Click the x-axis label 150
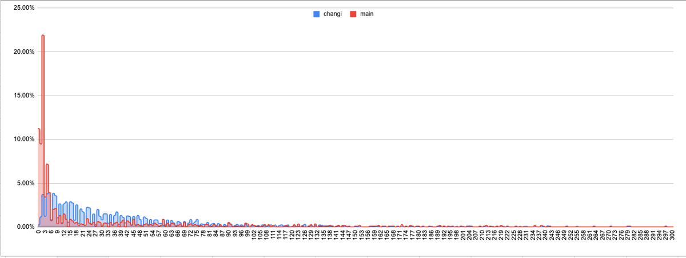Screen dimensions: 686x258 (355, 235)
